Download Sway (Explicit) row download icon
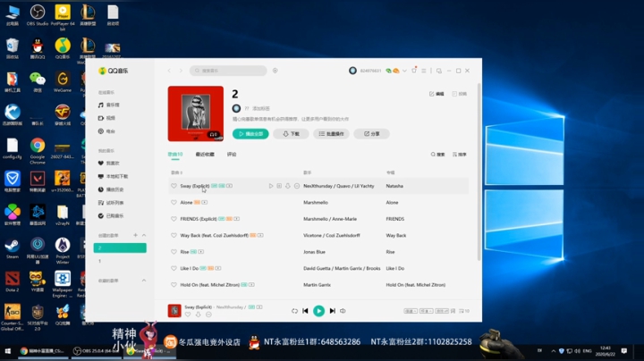Image resolution: width=644 pixels, height=361 pixels. point(288,186)
